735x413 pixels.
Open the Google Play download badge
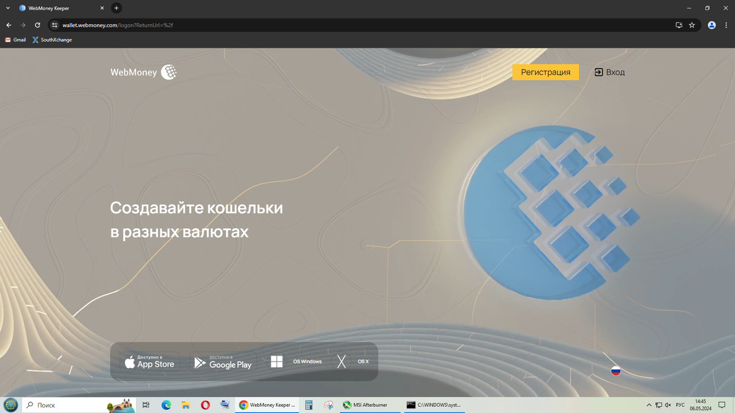point(223,361)
